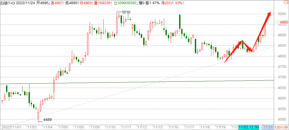Click the 11/16 date on the time axis
The width and height of the screenshot is (289, 130).
coord(173,127)
